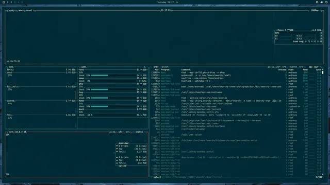Toggle process tree view

click(301, 67)
